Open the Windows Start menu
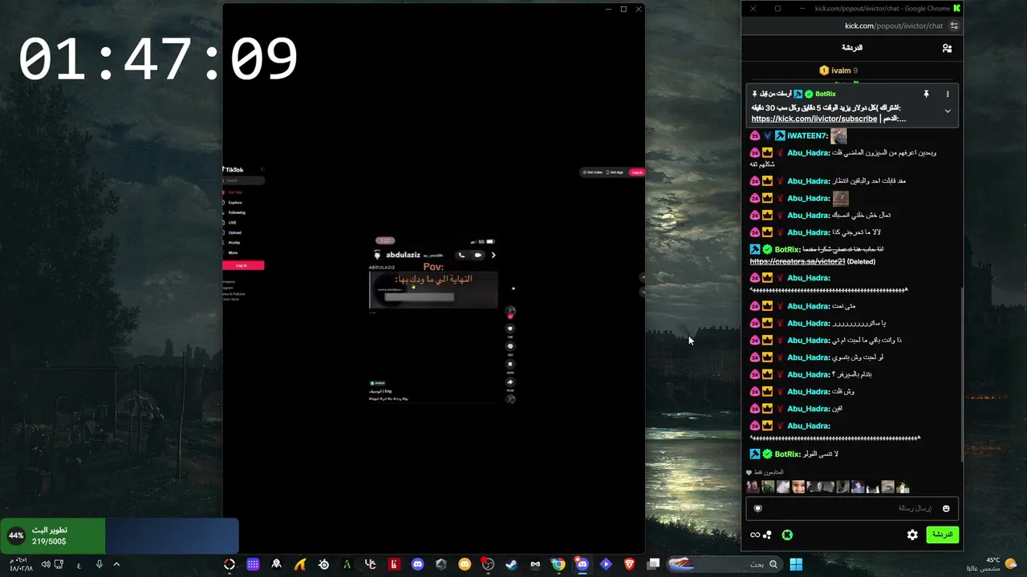Image resolution: width=1027 pixels, height=577 pixels. pyautogui.click(x=796, y=564)
